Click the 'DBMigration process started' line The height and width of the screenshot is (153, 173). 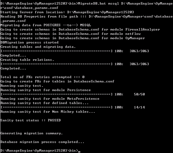(x=29, y=42)
